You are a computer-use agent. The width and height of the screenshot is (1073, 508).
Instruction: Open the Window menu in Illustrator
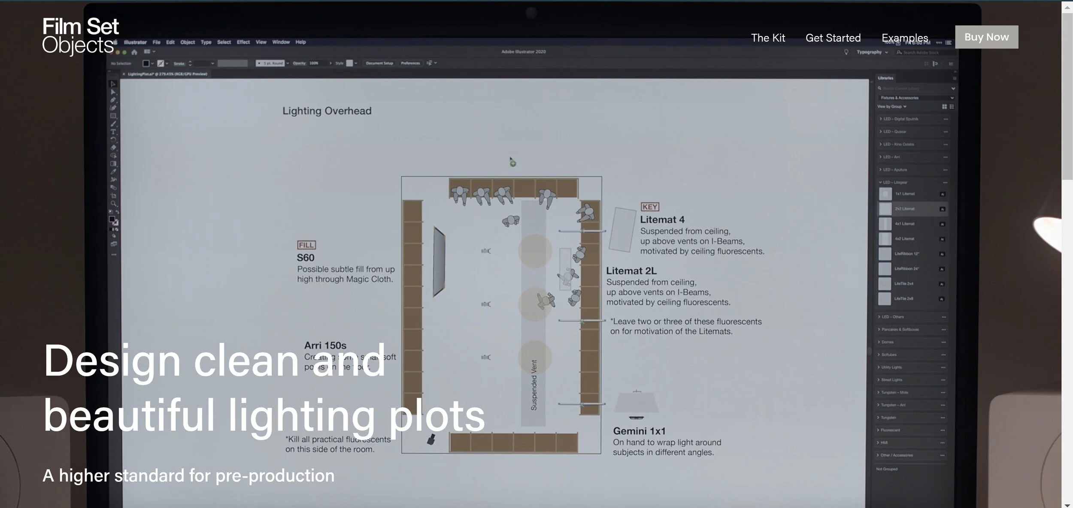point(281,42)
